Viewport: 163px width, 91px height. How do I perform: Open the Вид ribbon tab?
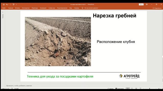click(71, 8)
